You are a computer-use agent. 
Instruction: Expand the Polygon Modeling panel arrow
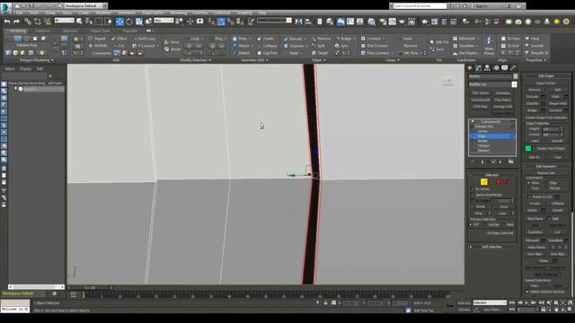[x=52, y=60]
